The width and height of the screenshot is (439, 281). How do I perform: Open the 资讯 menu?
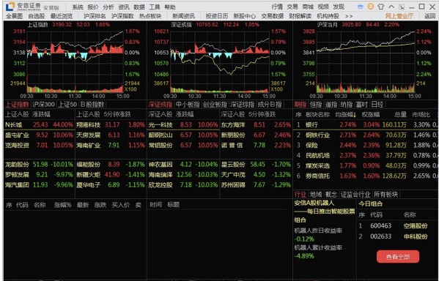click(x=124, y=7)
